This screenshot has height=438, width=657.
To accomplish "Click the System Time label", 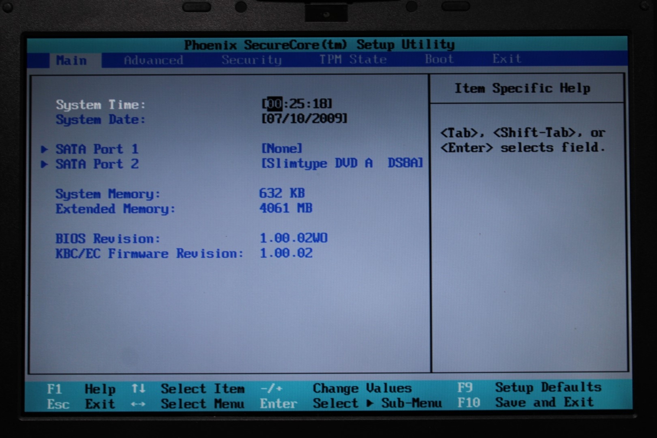I will (101, 105).
